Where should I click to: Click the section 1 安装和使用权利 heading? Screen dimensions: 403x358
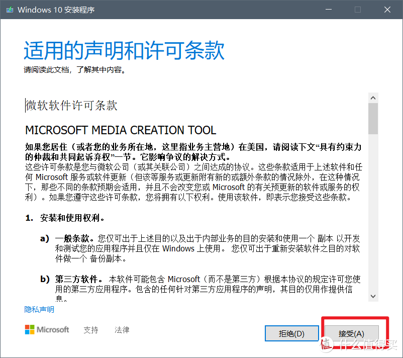65,218
